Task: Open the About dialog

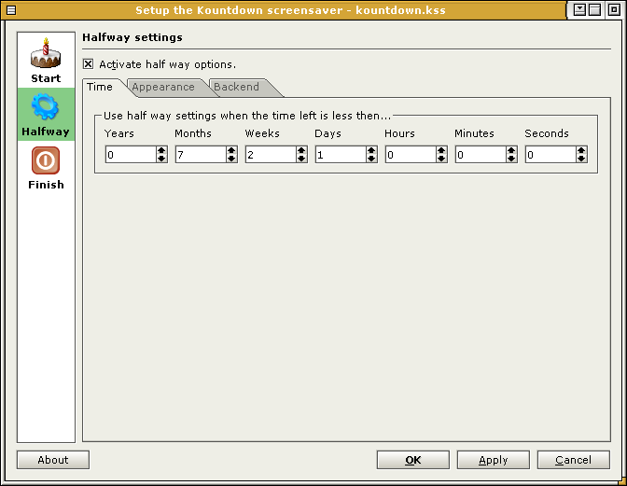Action: (53, 460)
